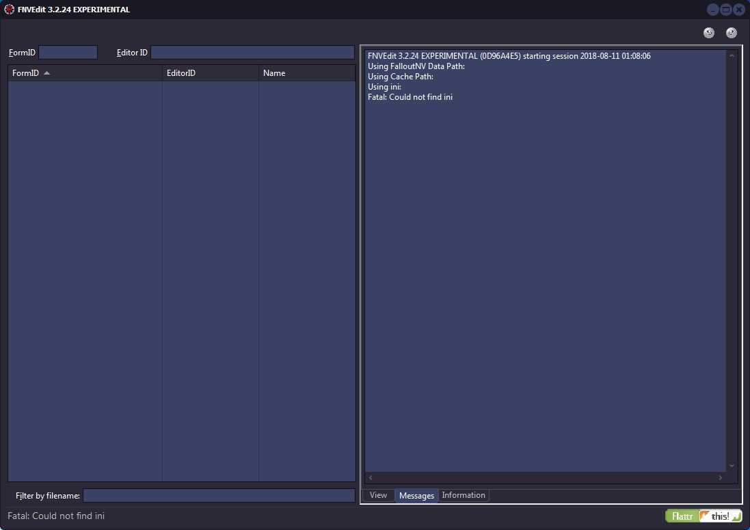Select the Messages tab
Viewport: 750px width, 530px height.
pos(416,495)
